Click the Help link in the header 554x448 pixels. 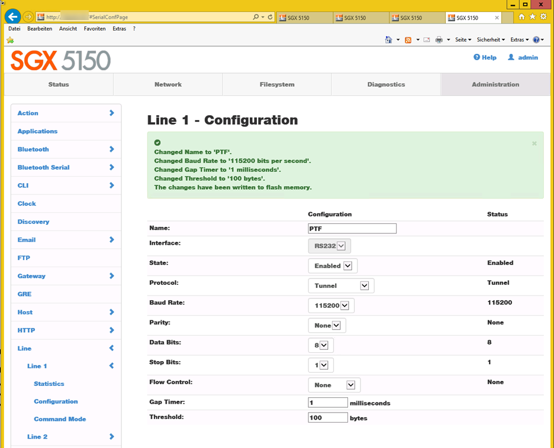coord(485,57)
